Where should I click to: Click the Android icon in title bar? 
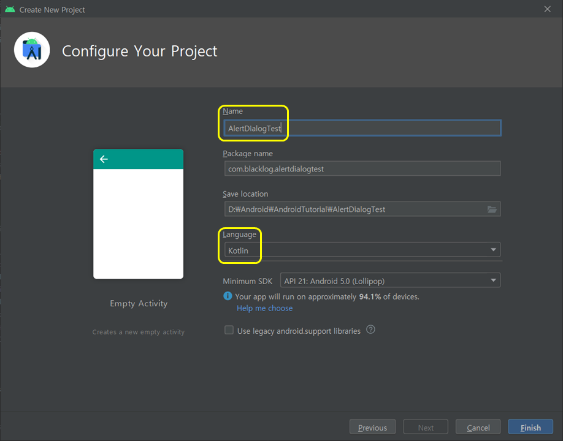coord(10,9)
